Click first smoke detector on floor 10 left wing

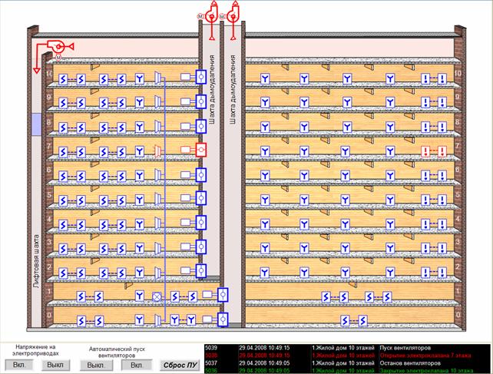tap(63, 79)
